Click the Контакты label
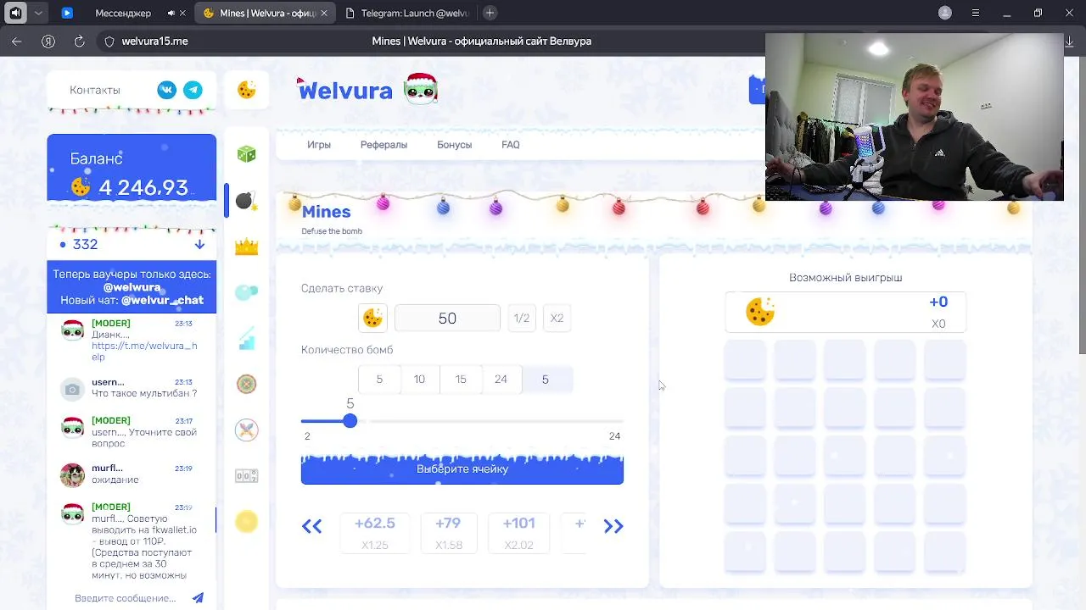The image size is (1086, 610). [x=95, y=90]
